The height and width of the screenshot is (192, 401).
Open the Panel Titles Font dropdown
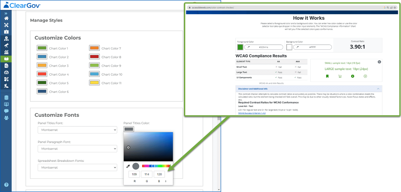(x=77, y=130)
